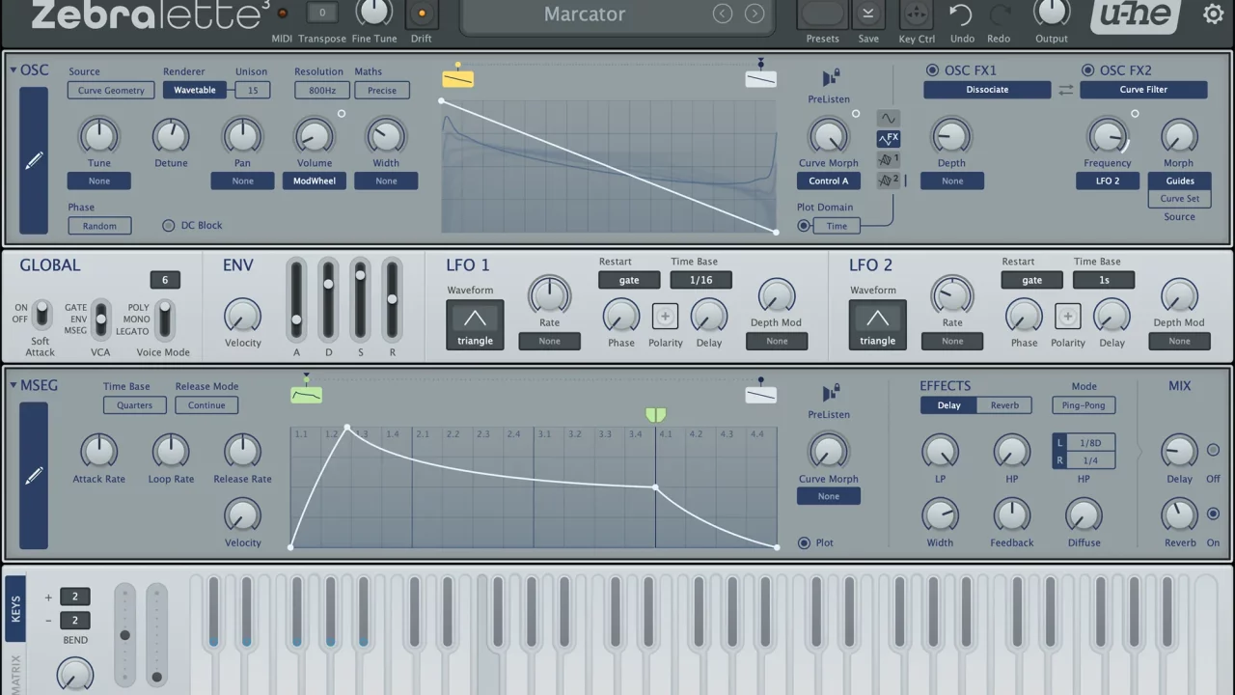Select the Time plot domain radio
The image size is (1235, 695).
(804, 226)
